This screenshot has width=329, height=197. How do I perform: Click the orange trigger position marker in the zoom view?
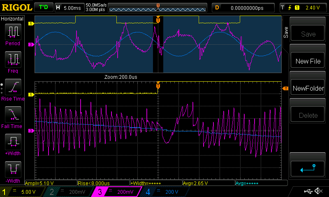tap(158, 85)
